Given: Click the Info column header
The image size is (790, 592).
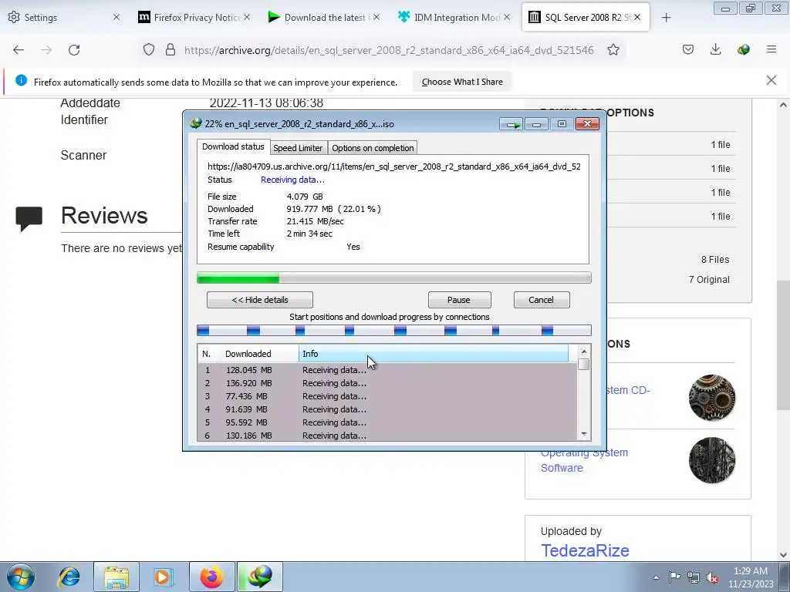Looking at the screenshot, I should (434, 354).
